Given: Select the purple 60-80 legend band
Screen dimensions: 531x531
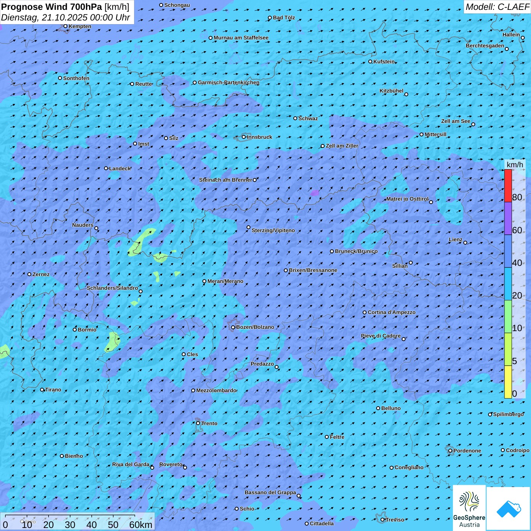Looking at the screenshot, I should click(x=508, y=218).
